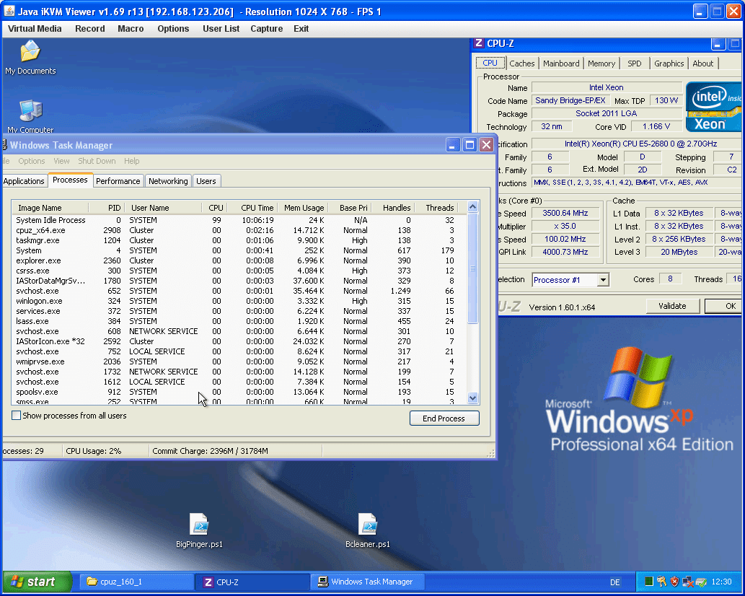Click the cpuz_160_1 folder taskbar button

point(135,582)
